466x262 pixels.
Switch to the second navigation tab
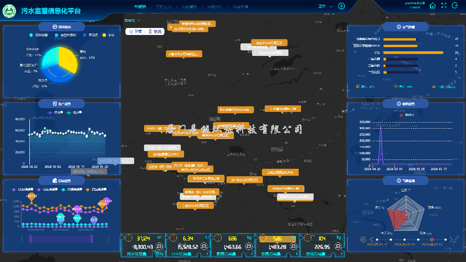pyautogui.click(x=163, y=7)
